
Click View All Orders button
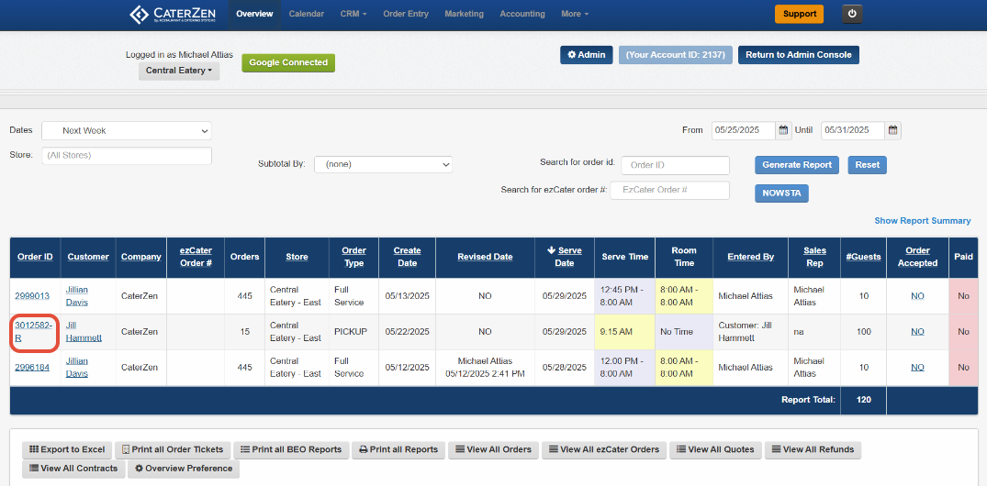point(494,449)
